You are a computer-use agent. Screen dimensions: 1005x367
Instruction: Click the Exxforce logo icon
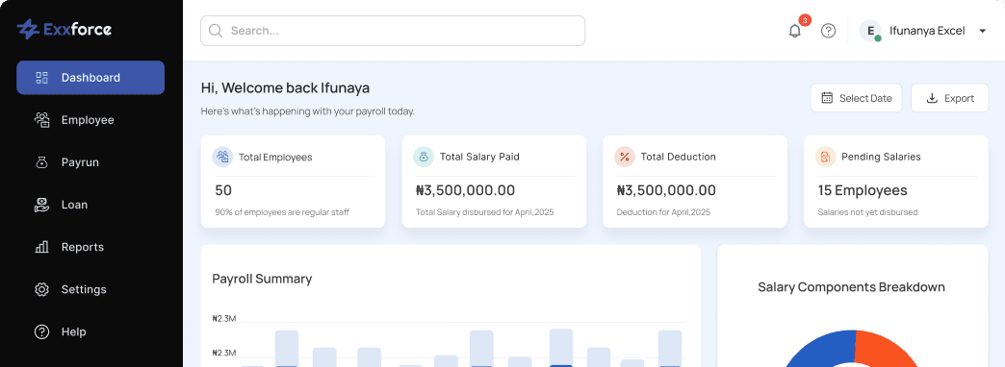(28, 29)
